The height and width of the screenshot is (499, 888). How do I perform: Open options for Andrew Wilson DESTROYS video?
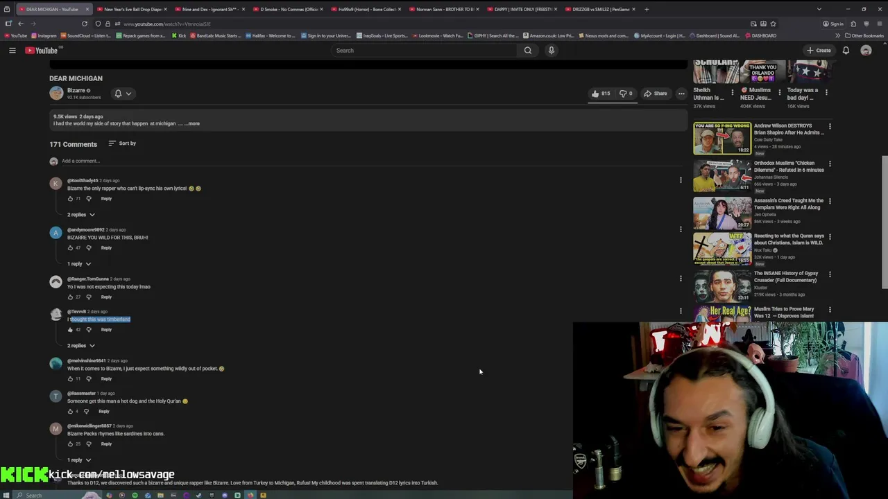830,126
